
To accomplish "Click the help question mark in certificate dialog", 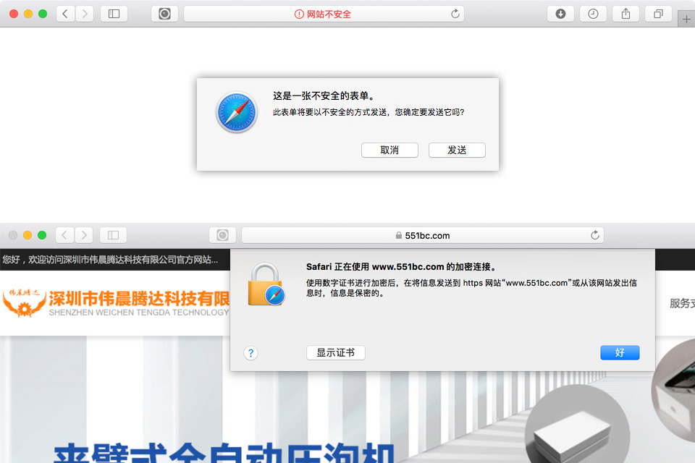I will click(x=250, y=353).
